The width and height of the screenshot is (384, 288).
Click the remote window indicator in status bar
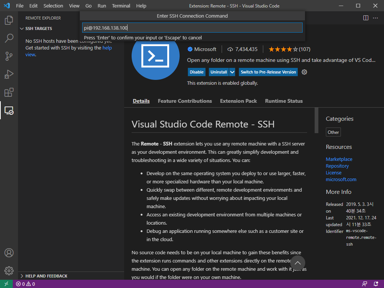tap(6, 284)
